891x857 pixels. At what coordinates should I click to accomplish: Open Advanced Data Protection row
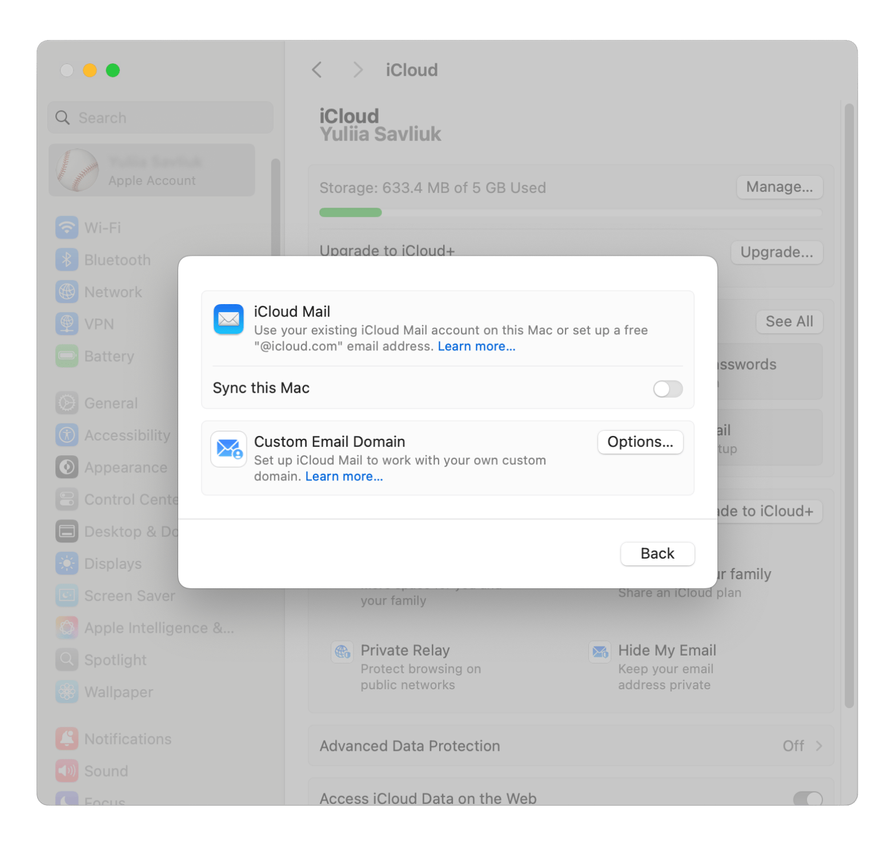[x=571, y=746]
